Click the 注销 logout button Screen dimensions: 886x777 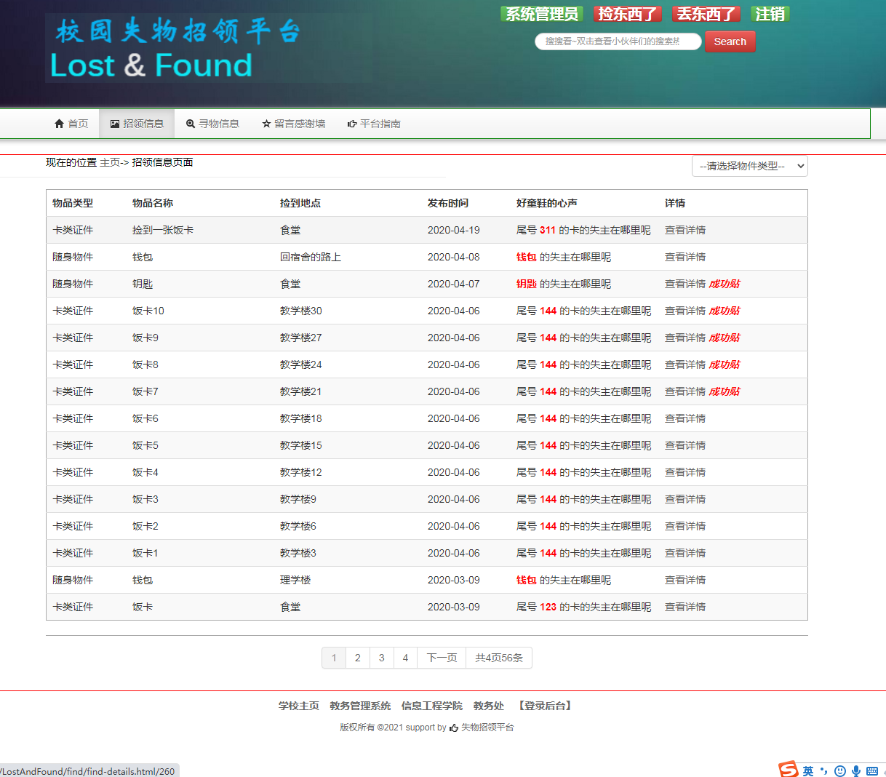(770, 14)
